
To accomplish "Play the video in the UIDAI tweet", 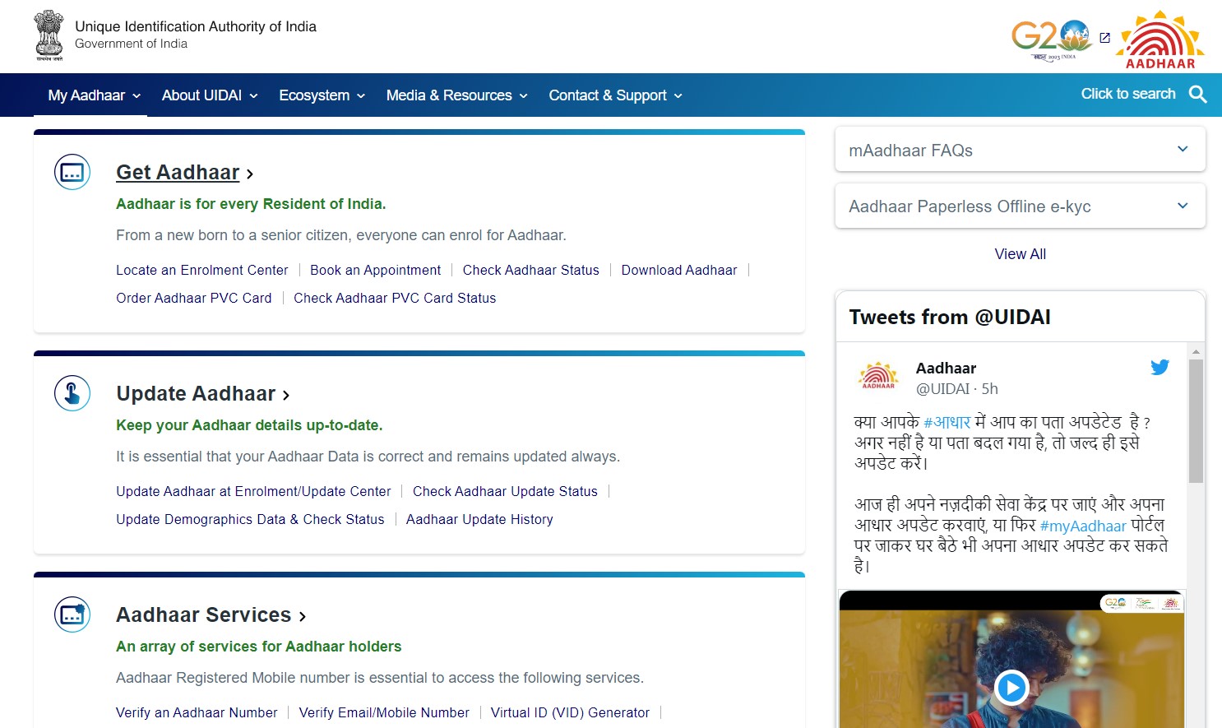I will click(x=1011, y=689).
